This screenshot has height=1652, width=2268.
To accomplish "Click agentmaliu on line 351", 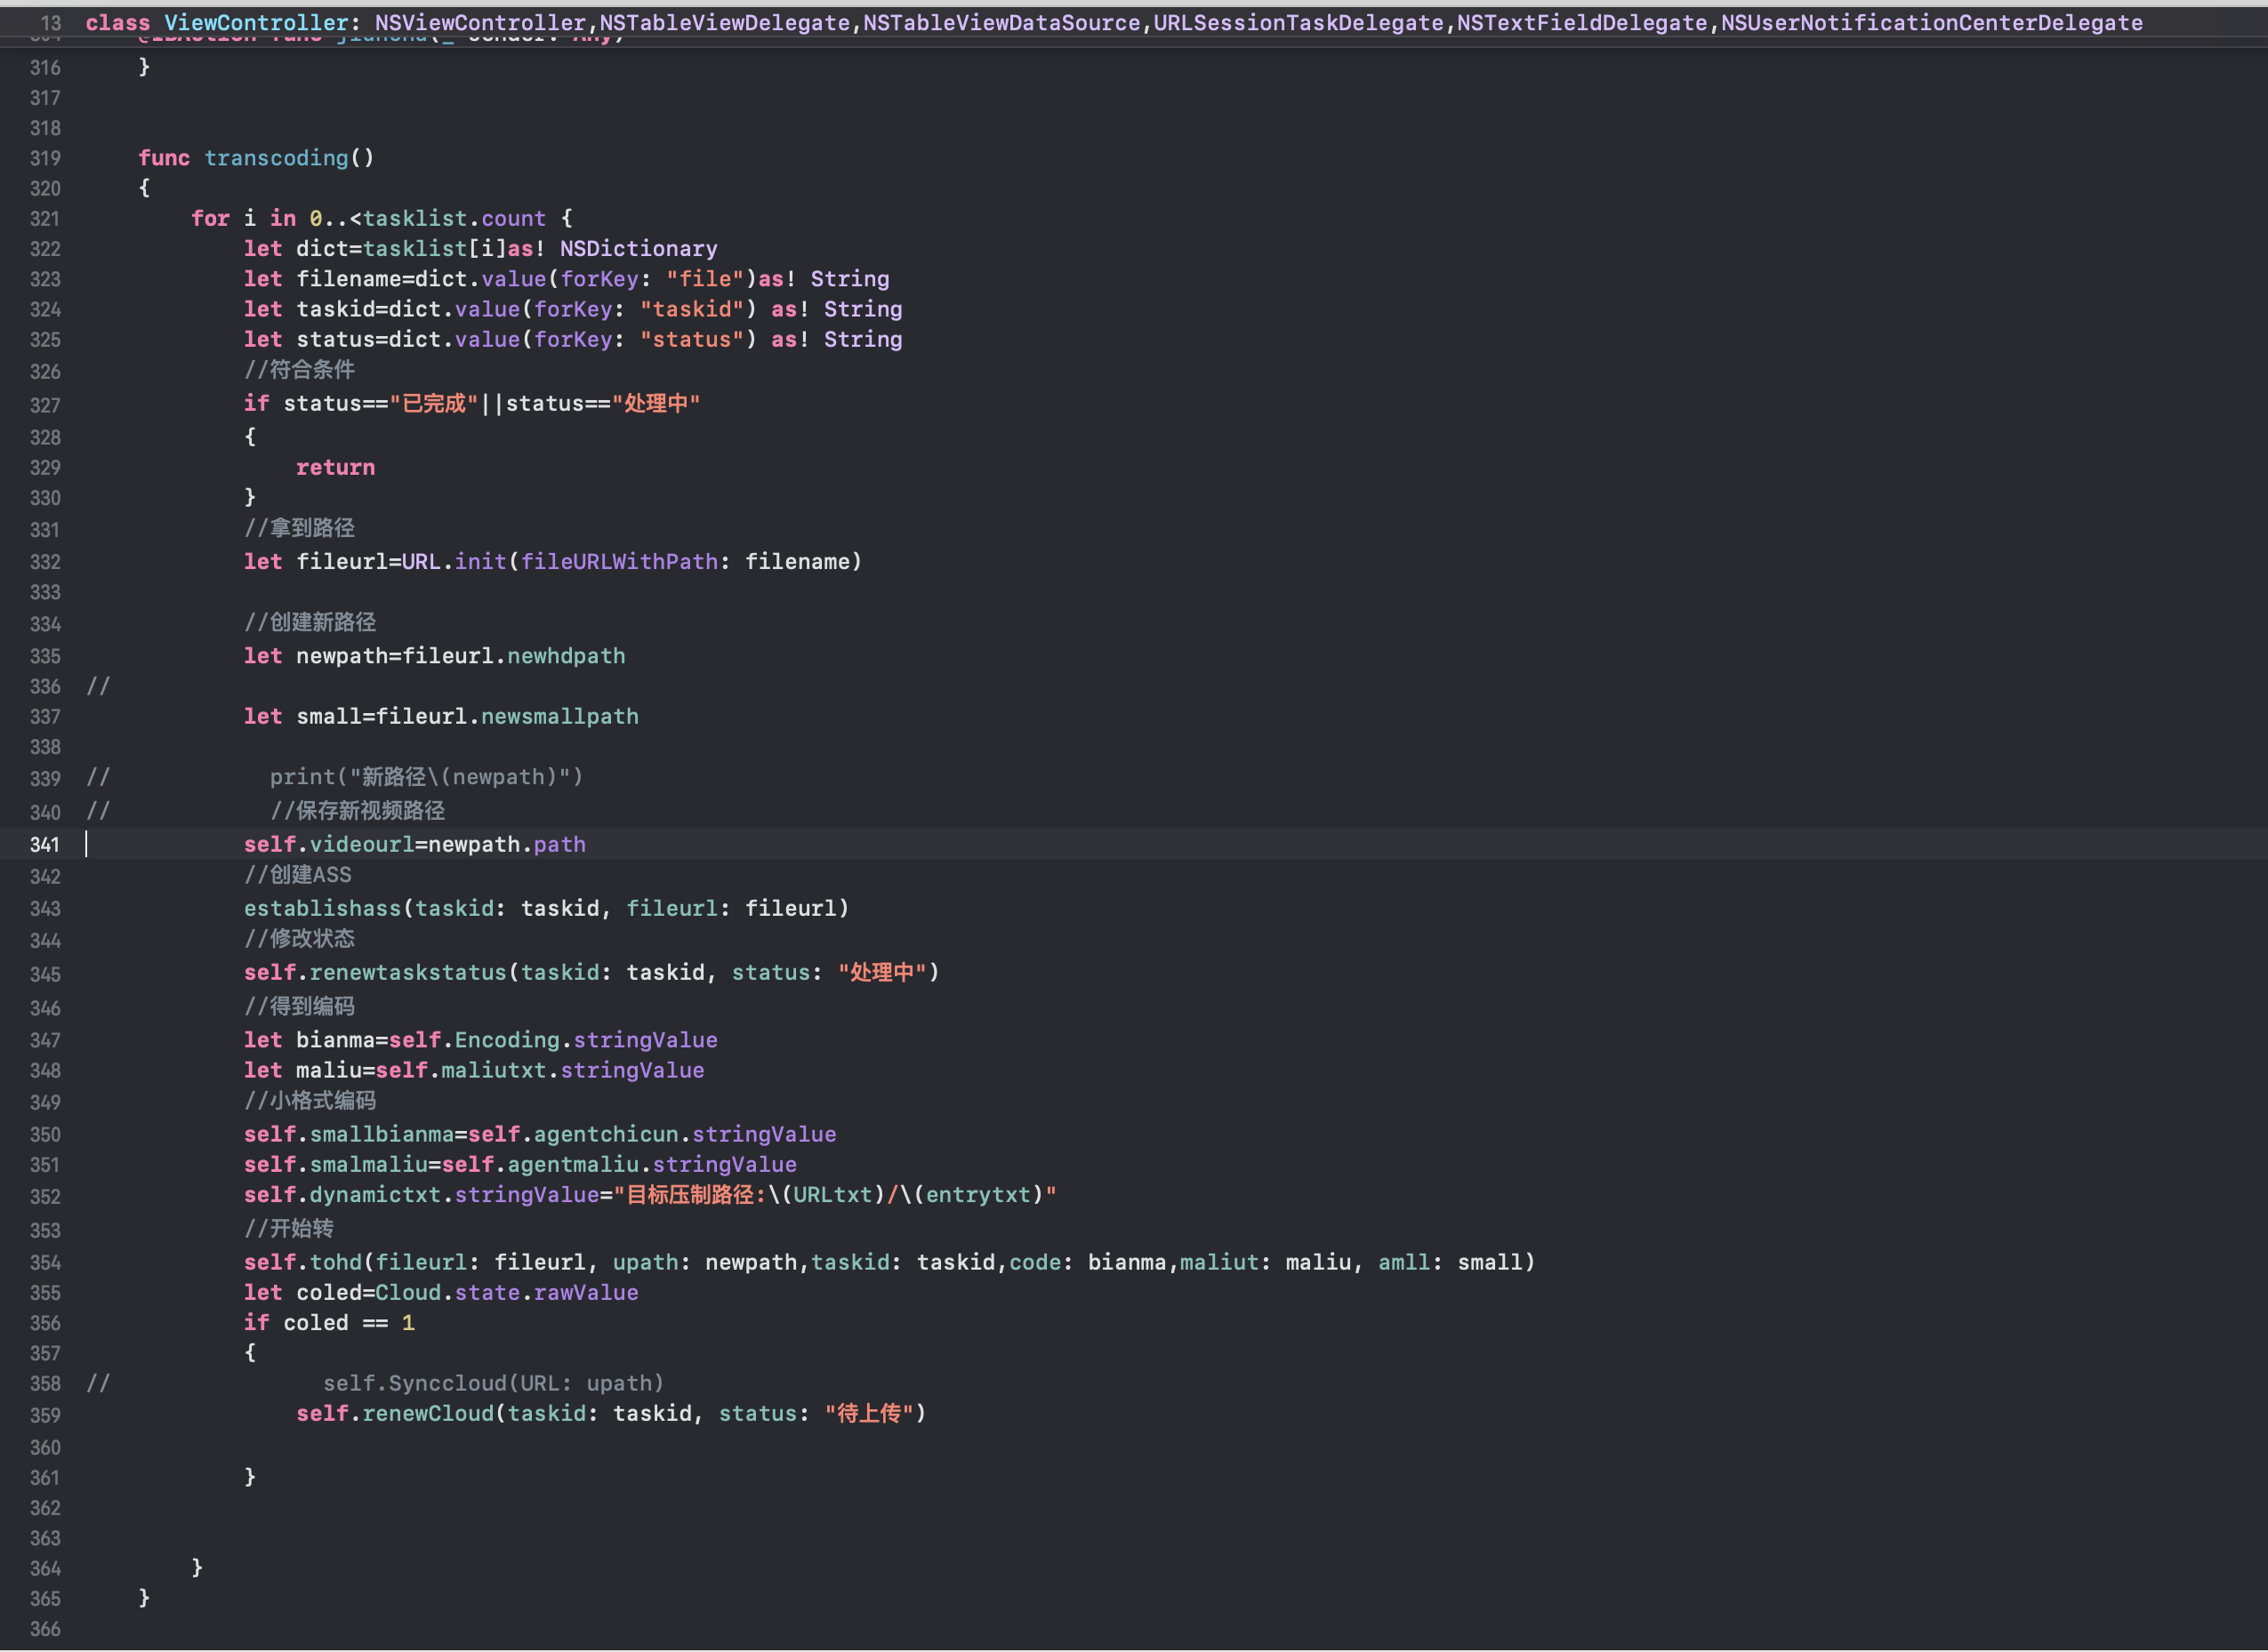I will 574,1164.
